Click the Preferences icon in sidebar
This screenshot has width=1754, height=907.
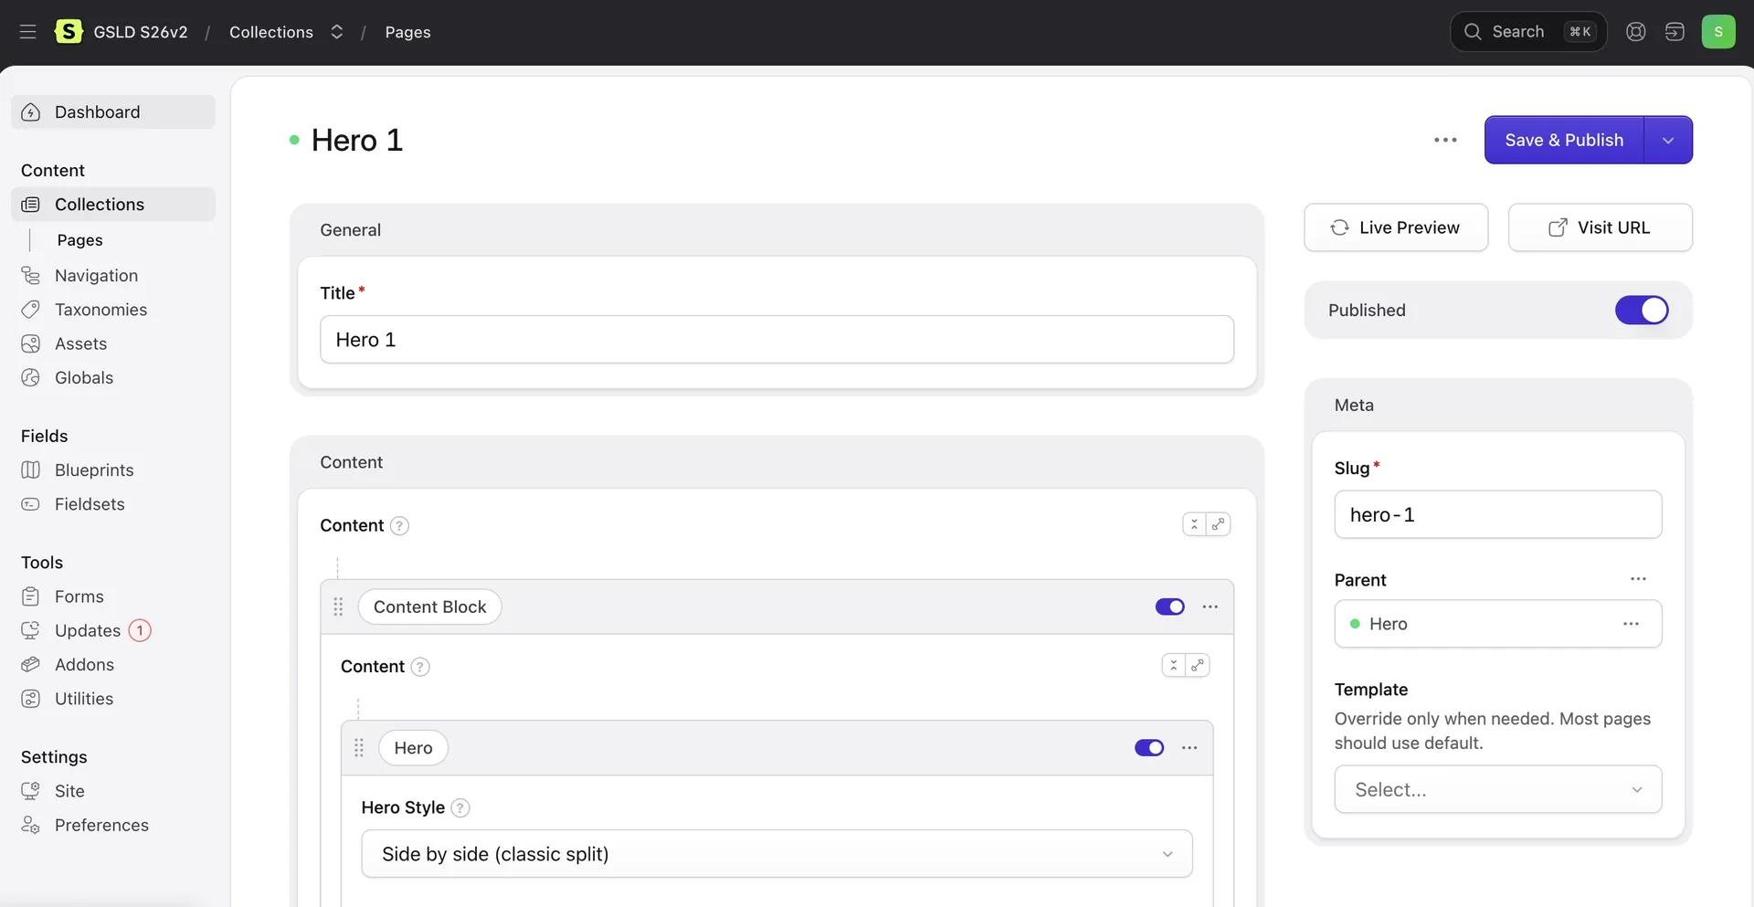click(31, 825)
